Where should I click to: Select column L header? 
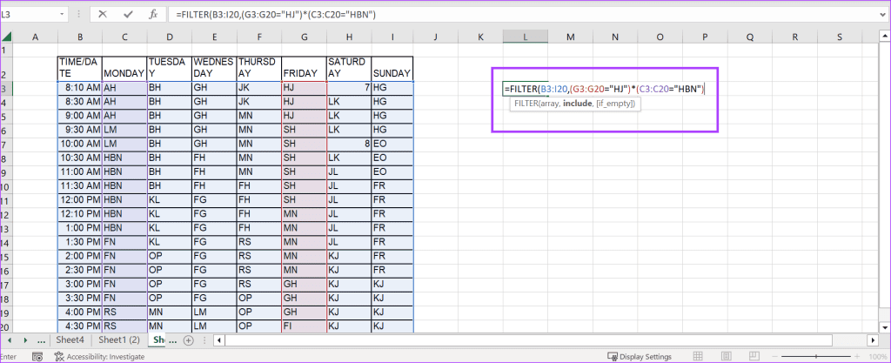pos(525,37)
